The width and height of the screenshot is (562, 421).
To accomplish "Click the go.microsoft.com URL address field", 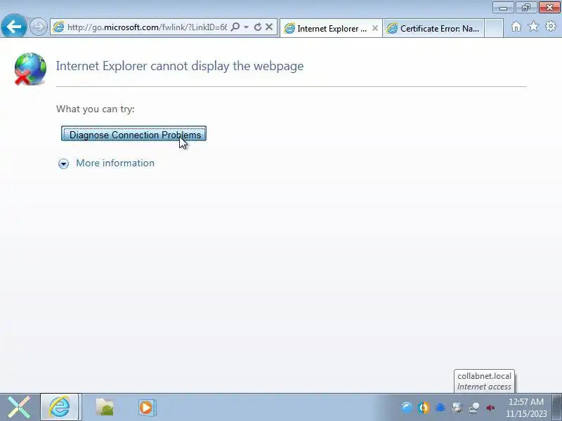I will (x=147, y=27).
